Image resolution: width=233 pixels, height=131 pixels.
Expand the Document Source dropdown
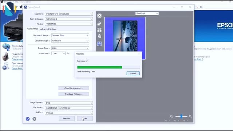pos(70,35)
